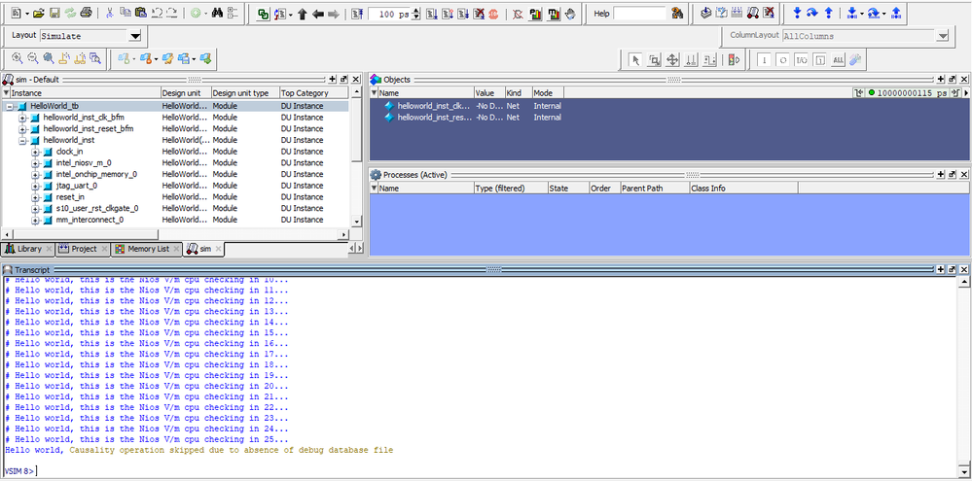Expand the intel_niosv_m_0 node

(x=35, y=163)
